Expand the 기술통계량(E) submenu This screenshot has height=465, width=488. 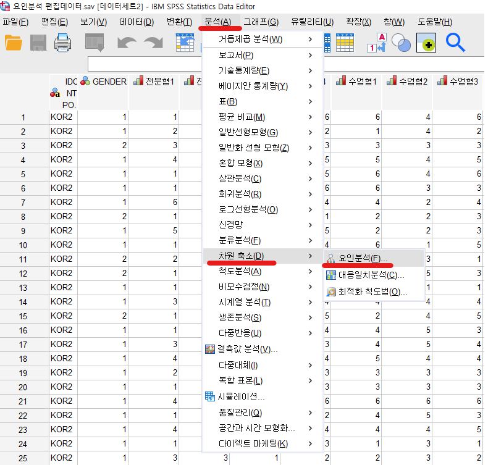coord(263,70)
